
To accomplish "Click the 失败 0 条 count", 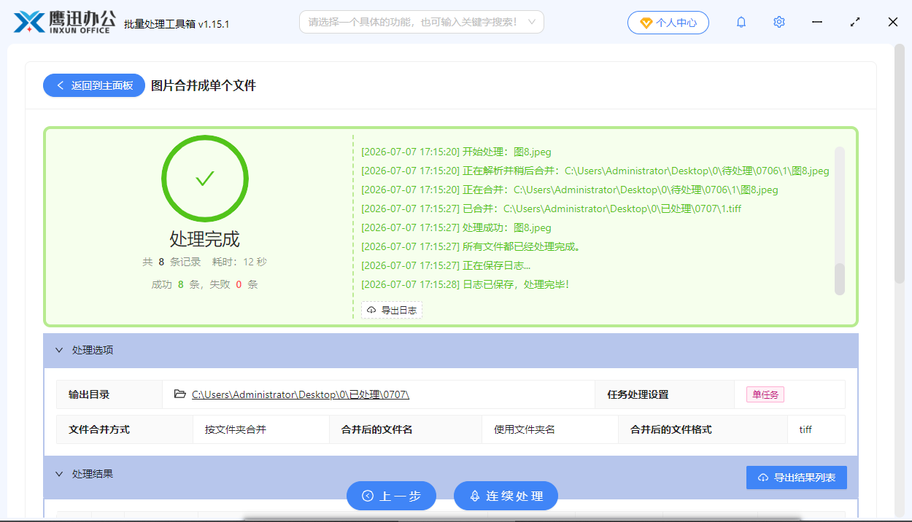I will (234, 284).
